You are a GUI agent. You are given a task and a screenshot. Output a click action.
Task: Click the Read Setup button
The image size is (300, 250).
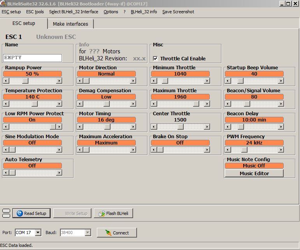(32, 213)
